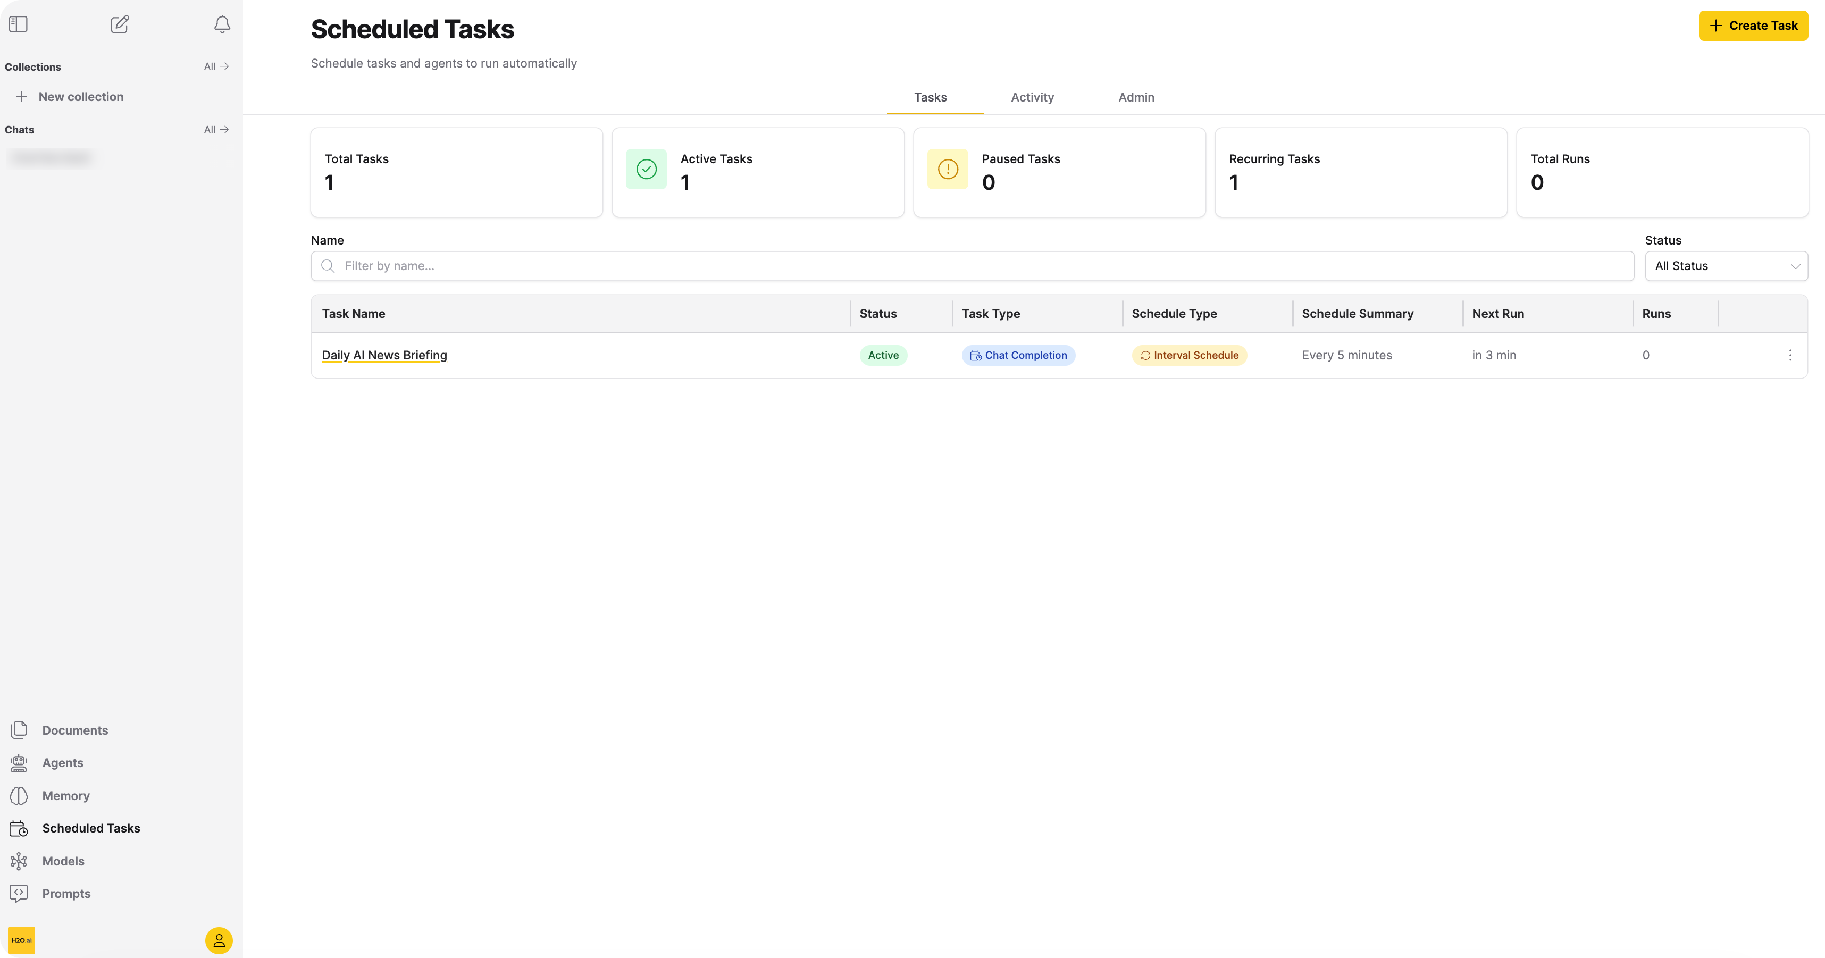Viewport: 1825px width, 958px height.
Task: Click the Recurring Tasks card
Action: click(x=1360, y=172)
